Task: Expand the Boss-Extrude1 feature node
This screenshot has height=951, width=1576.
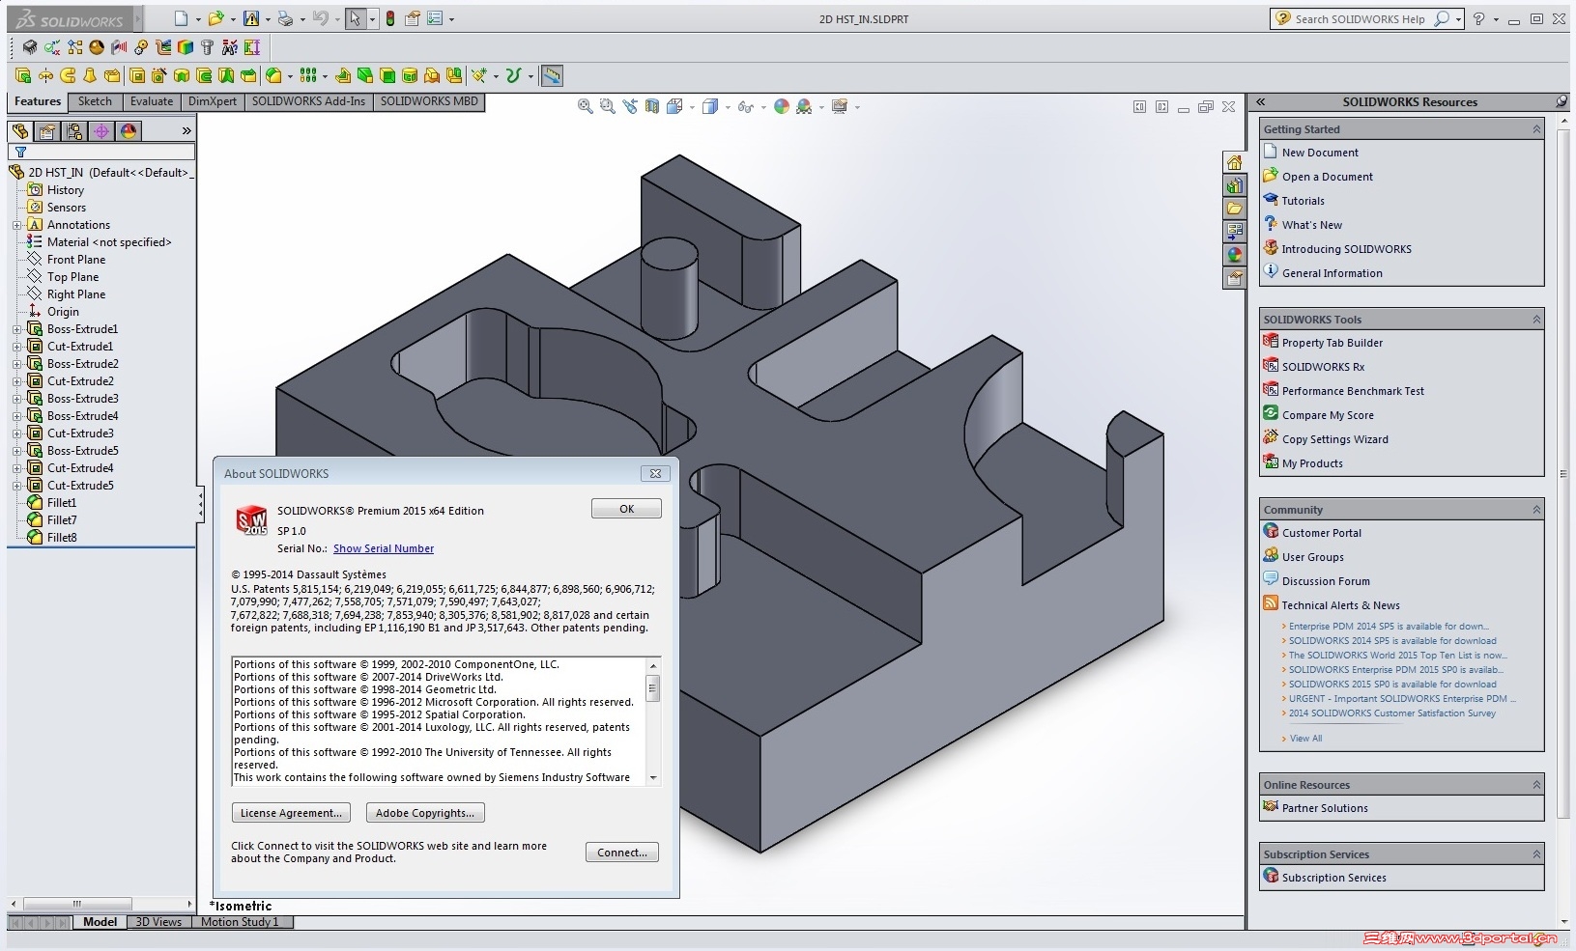Action: coord(16,329)
